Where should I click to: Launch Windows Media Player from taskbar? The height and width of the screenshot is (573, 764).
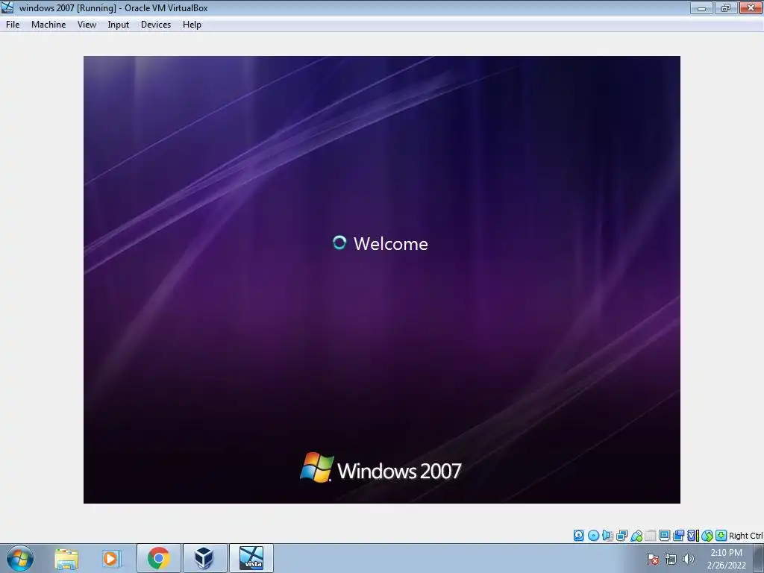coord(110,559)
